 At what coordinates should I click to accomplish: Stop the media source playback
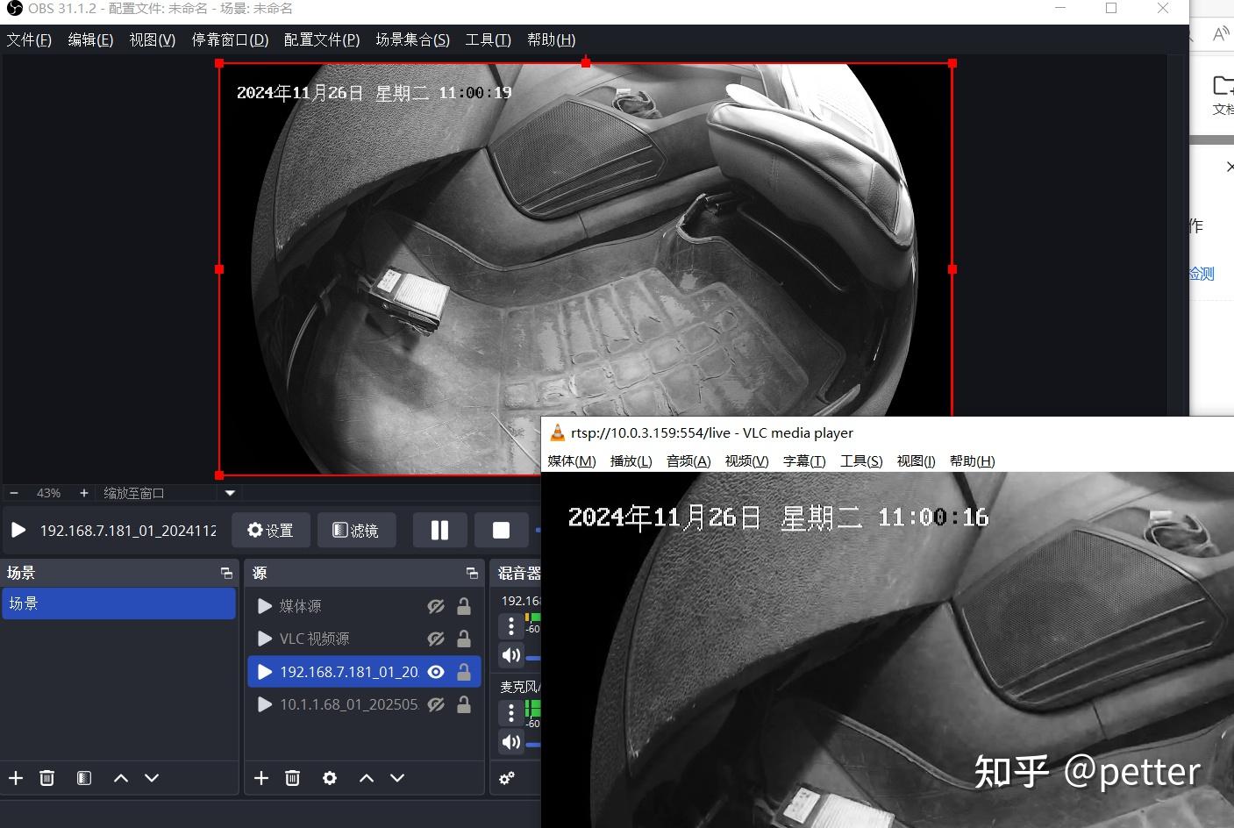[x=501, y=530]
